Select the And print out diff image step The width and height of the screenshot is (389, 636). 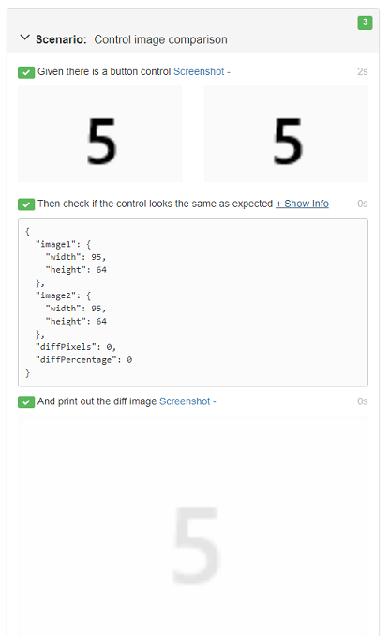point(97,401)
